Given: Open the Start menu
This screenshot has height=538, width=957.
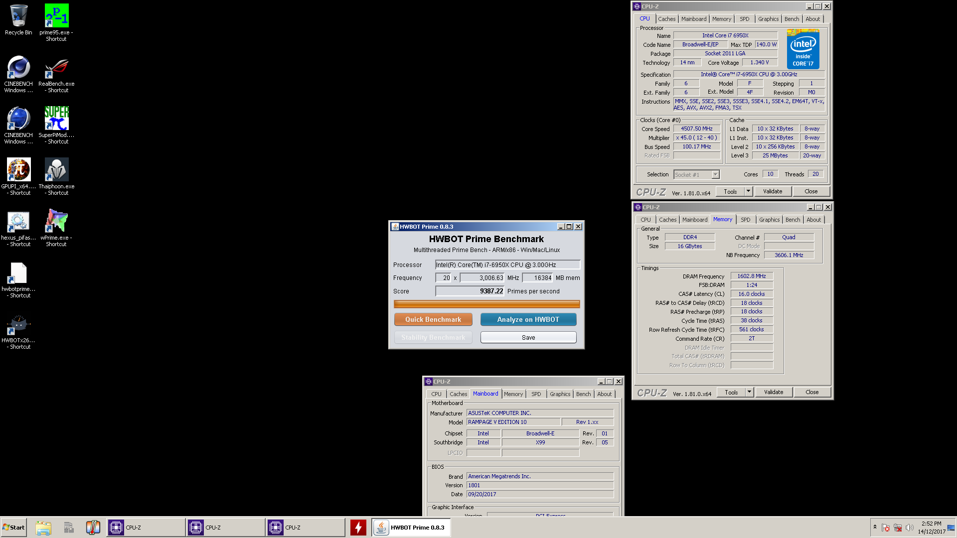Looking at the screenshot, I should coord(13,528).
